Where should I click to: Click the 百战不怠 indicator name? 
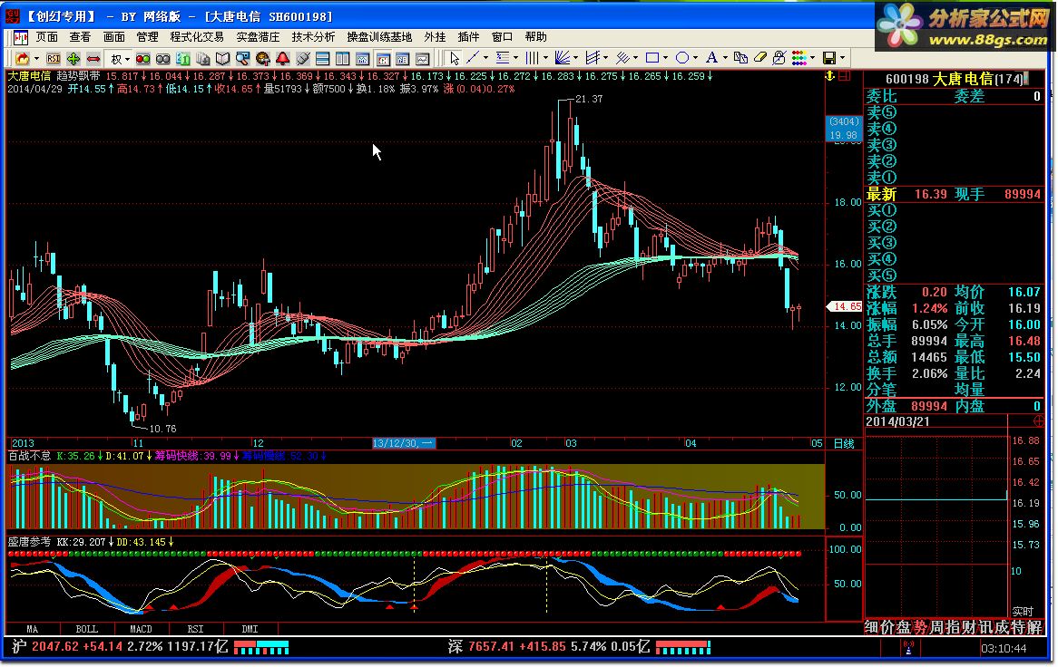pos(29,456)
